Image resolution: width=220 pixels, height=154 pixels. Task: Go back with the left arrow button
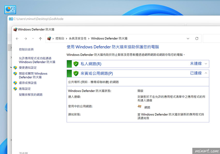17,39
